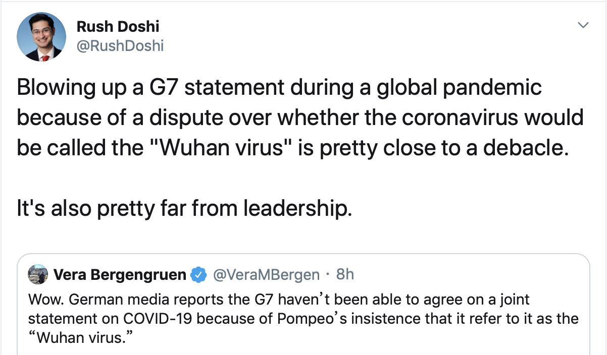Expand the tweet options chevron
Screen dimensions: 607x355
coord(583,25)
